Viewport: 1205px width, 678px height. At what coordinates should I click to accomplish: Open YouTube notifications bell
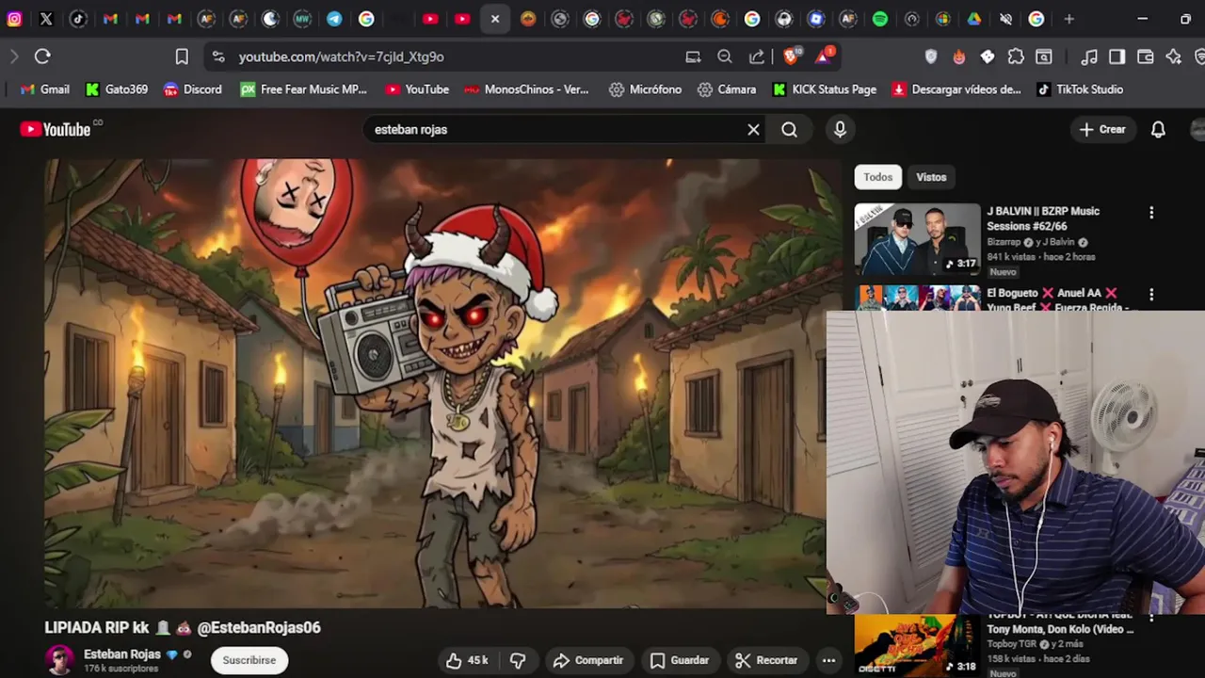click(x=1158, y=130)
